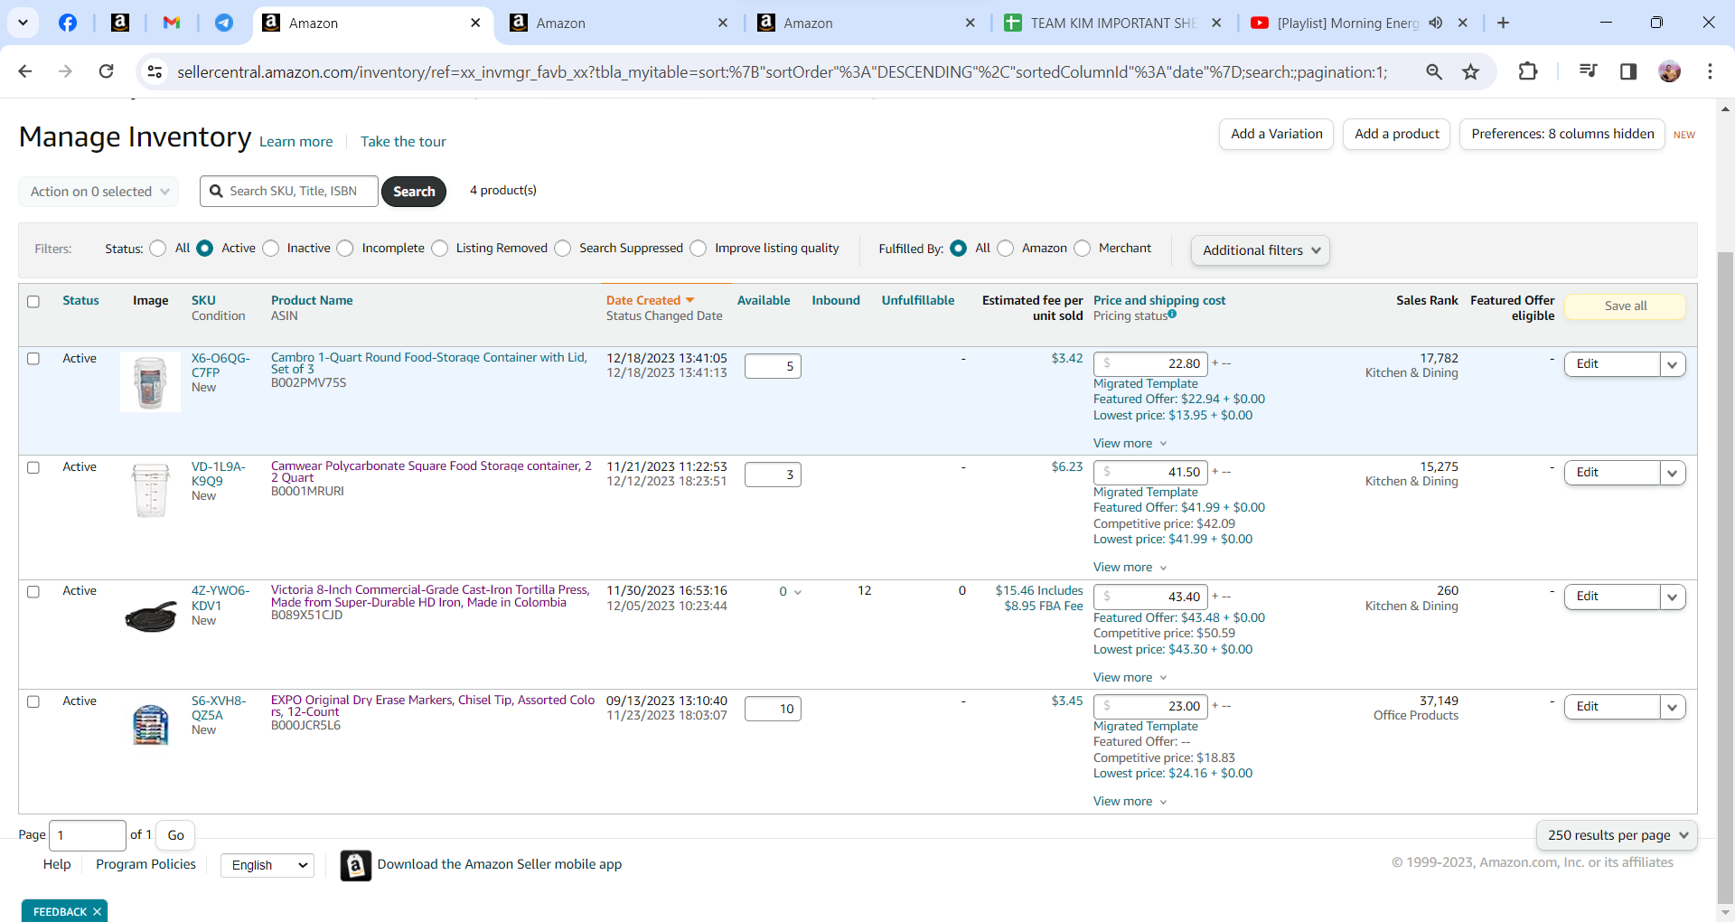1735x922 pixels.
Task: Expand View more for the Victoria listing
Action: coord(1130,677)
